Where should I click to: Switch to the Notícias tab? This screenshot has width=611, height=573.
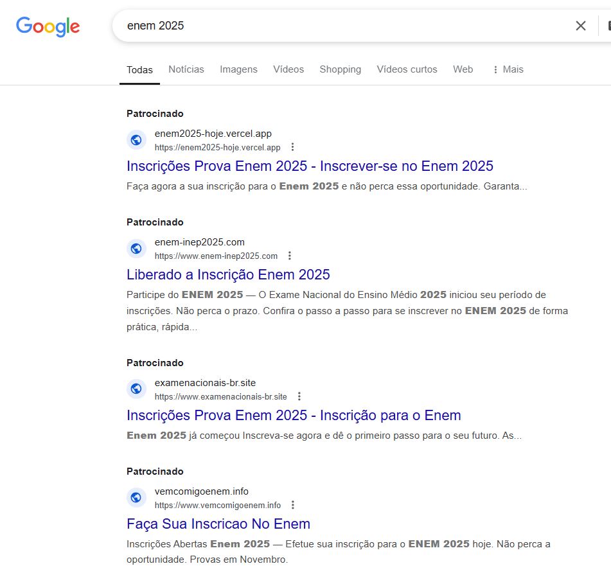186,69
